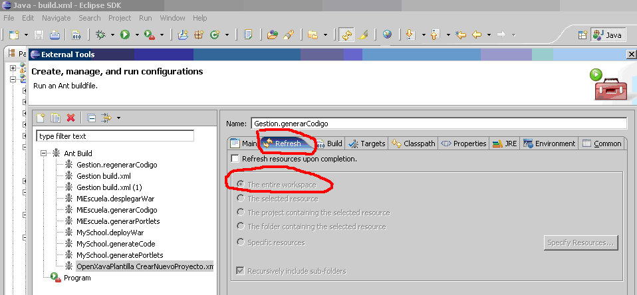Image resolution: width=637 pixels, height=295 pixels.
Task: Click the green Run icon in toolbar
Action: tap(125, 35)
